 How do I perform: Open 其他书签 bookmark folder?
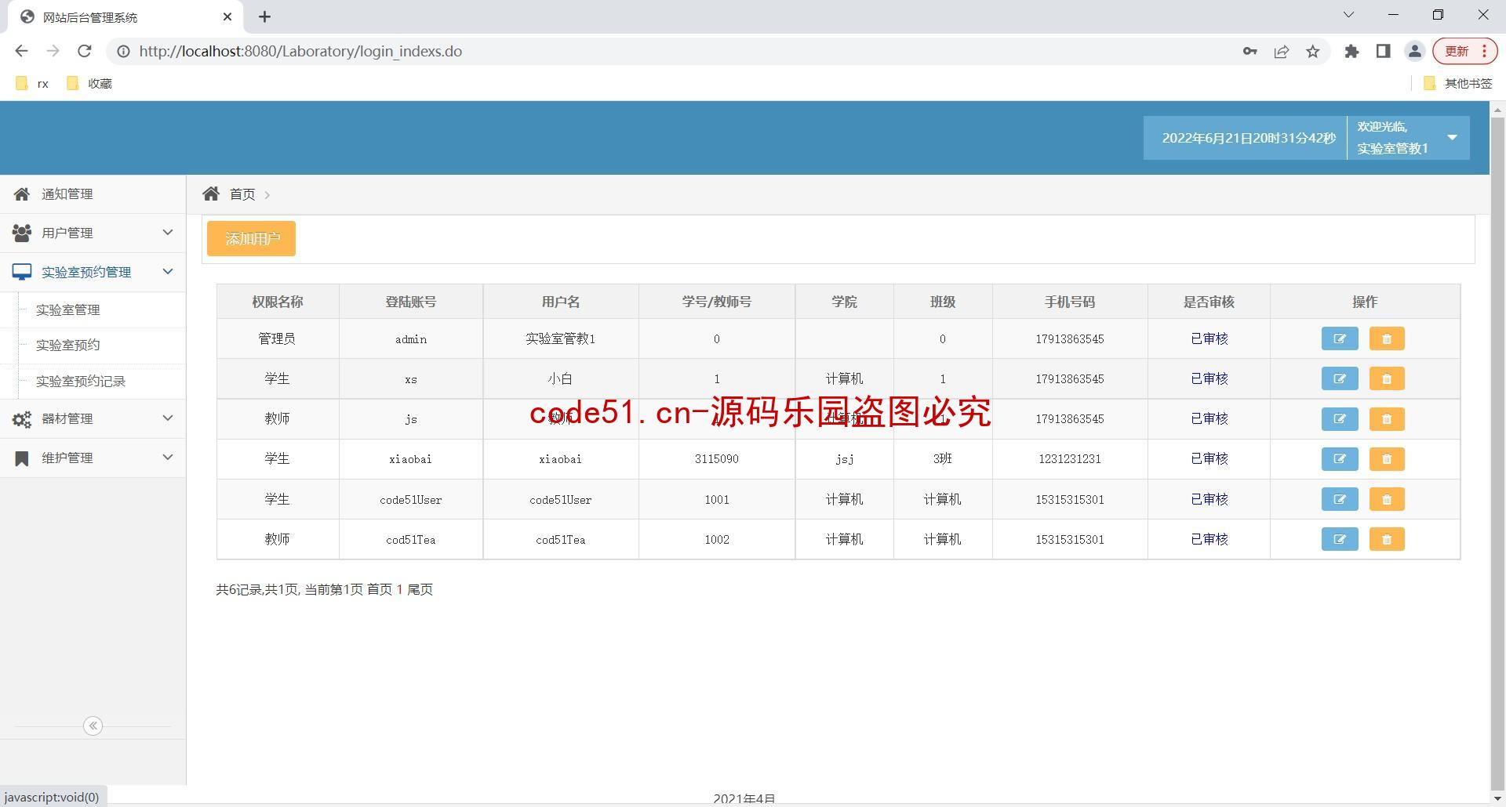[x=1457, y=83]
